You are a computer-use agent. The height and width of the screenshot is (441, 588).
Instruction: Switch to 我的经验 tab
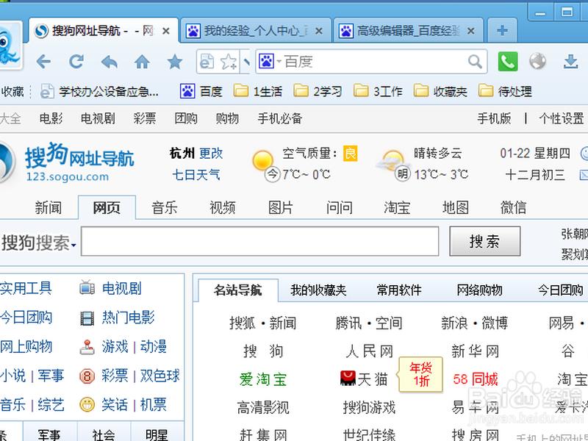coord(255,31)
